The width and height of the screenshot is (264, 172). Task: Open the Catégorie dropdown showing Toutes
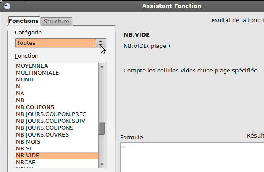pos(60,43)
